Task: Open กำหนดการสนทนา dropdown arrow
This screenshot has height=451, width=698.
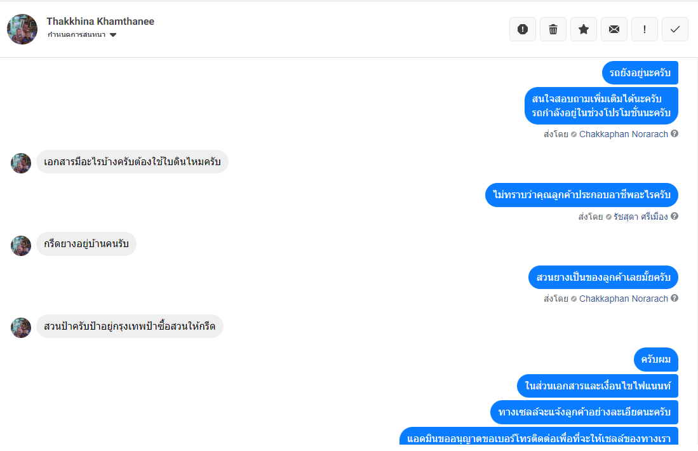Action: click(x=113, y=35)
